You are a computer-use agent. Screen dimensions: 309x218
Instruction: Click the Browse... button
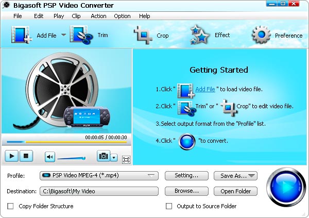pyautogui.click(x=186, y=191)
